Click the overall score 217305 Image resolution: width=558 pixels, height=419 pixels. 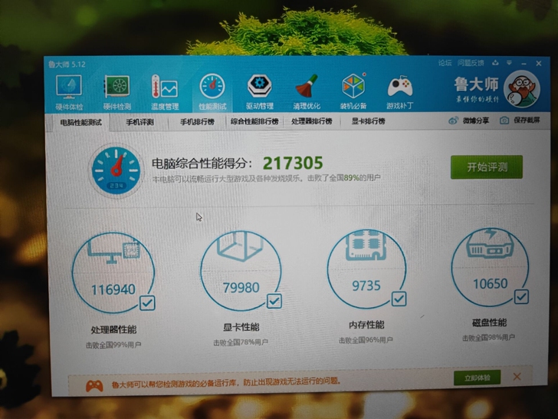(x=293, y=163)
